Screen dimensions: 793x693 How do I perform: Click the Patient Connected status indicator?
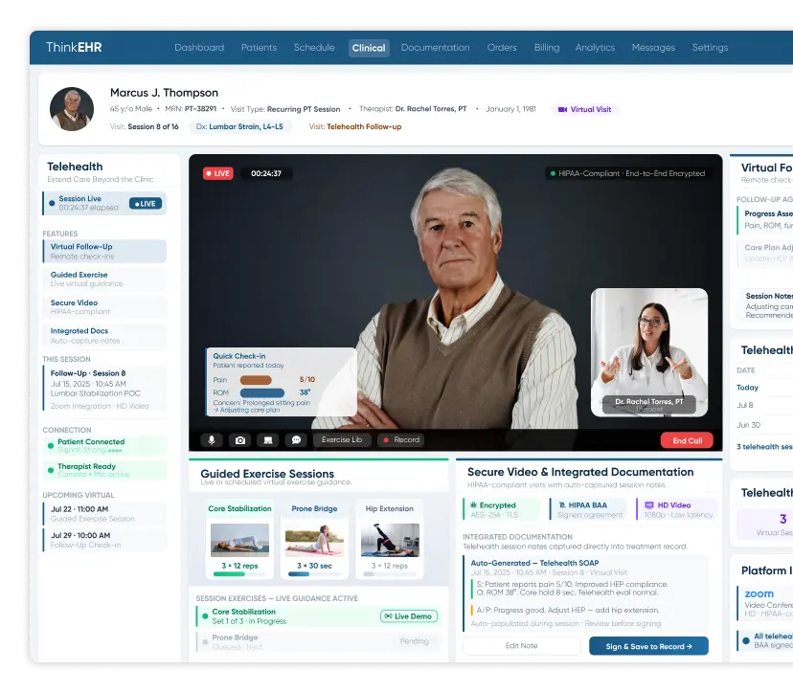104,446
